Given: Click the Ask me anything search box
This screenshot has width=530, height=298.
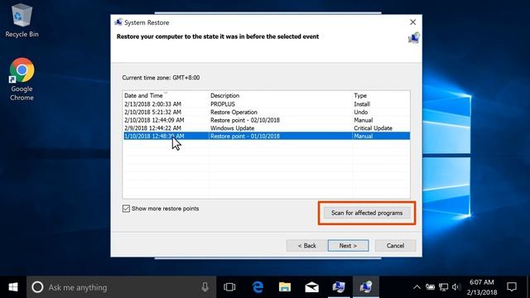Looking at the screenshot, I should (121, 287).
